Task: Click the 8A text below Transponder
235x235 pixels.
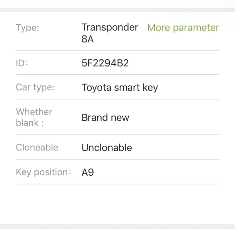Action: pos(88,39)
